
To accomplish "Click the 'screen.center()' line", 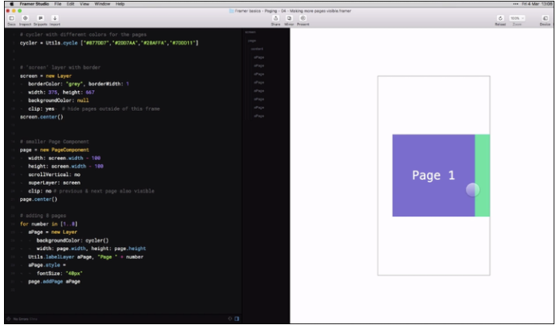I will coord(41,116).
